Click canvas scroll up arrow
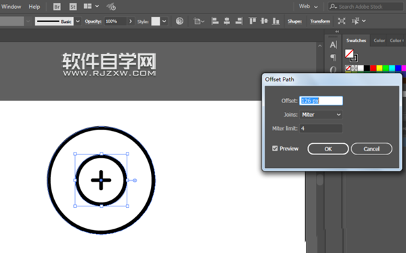406x253 pixels. (x=320, y=46)
